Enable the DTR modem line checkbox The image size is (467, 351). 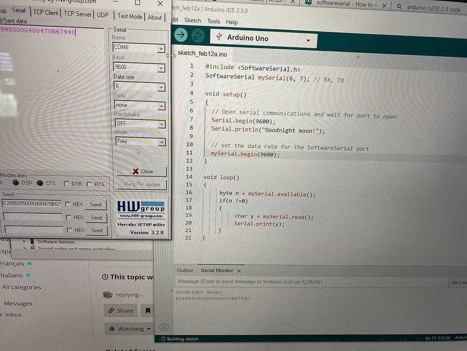pos(66,184)
